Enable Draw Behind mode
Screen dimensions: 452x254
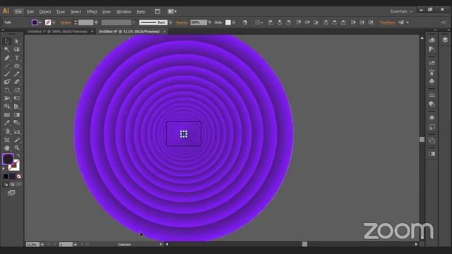point(12,184)
